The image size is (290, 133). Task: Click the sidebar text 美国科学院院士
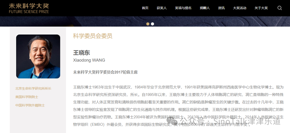(x=27, y=97)
